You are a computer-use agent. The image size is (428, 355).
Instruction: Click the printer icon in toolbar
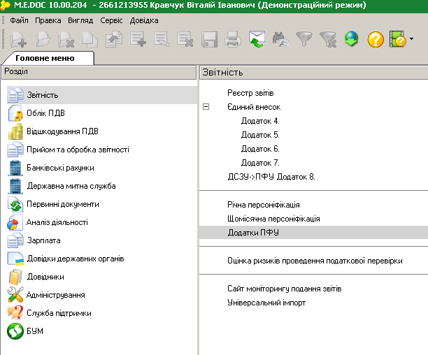point(233,39)
